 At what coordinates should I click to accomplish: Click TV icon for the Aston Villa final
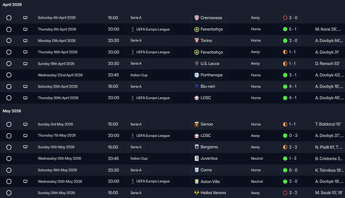click(x=25, y=182)
